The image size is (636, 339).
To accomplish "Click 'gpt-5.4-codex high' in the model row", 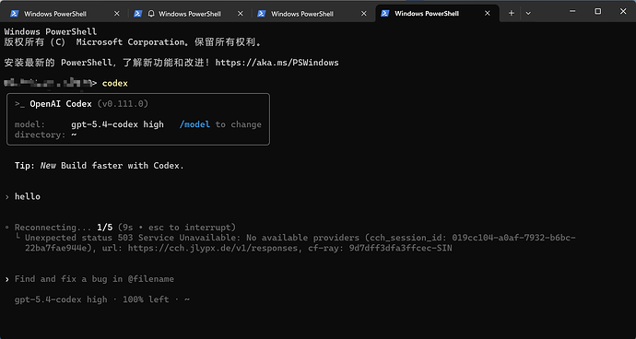I will pyautogui.click(x=117, y=124).
